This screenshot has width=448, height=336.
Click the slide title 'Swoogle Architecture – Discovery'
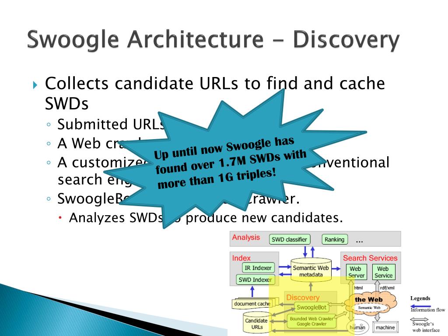tap(213, 39)
